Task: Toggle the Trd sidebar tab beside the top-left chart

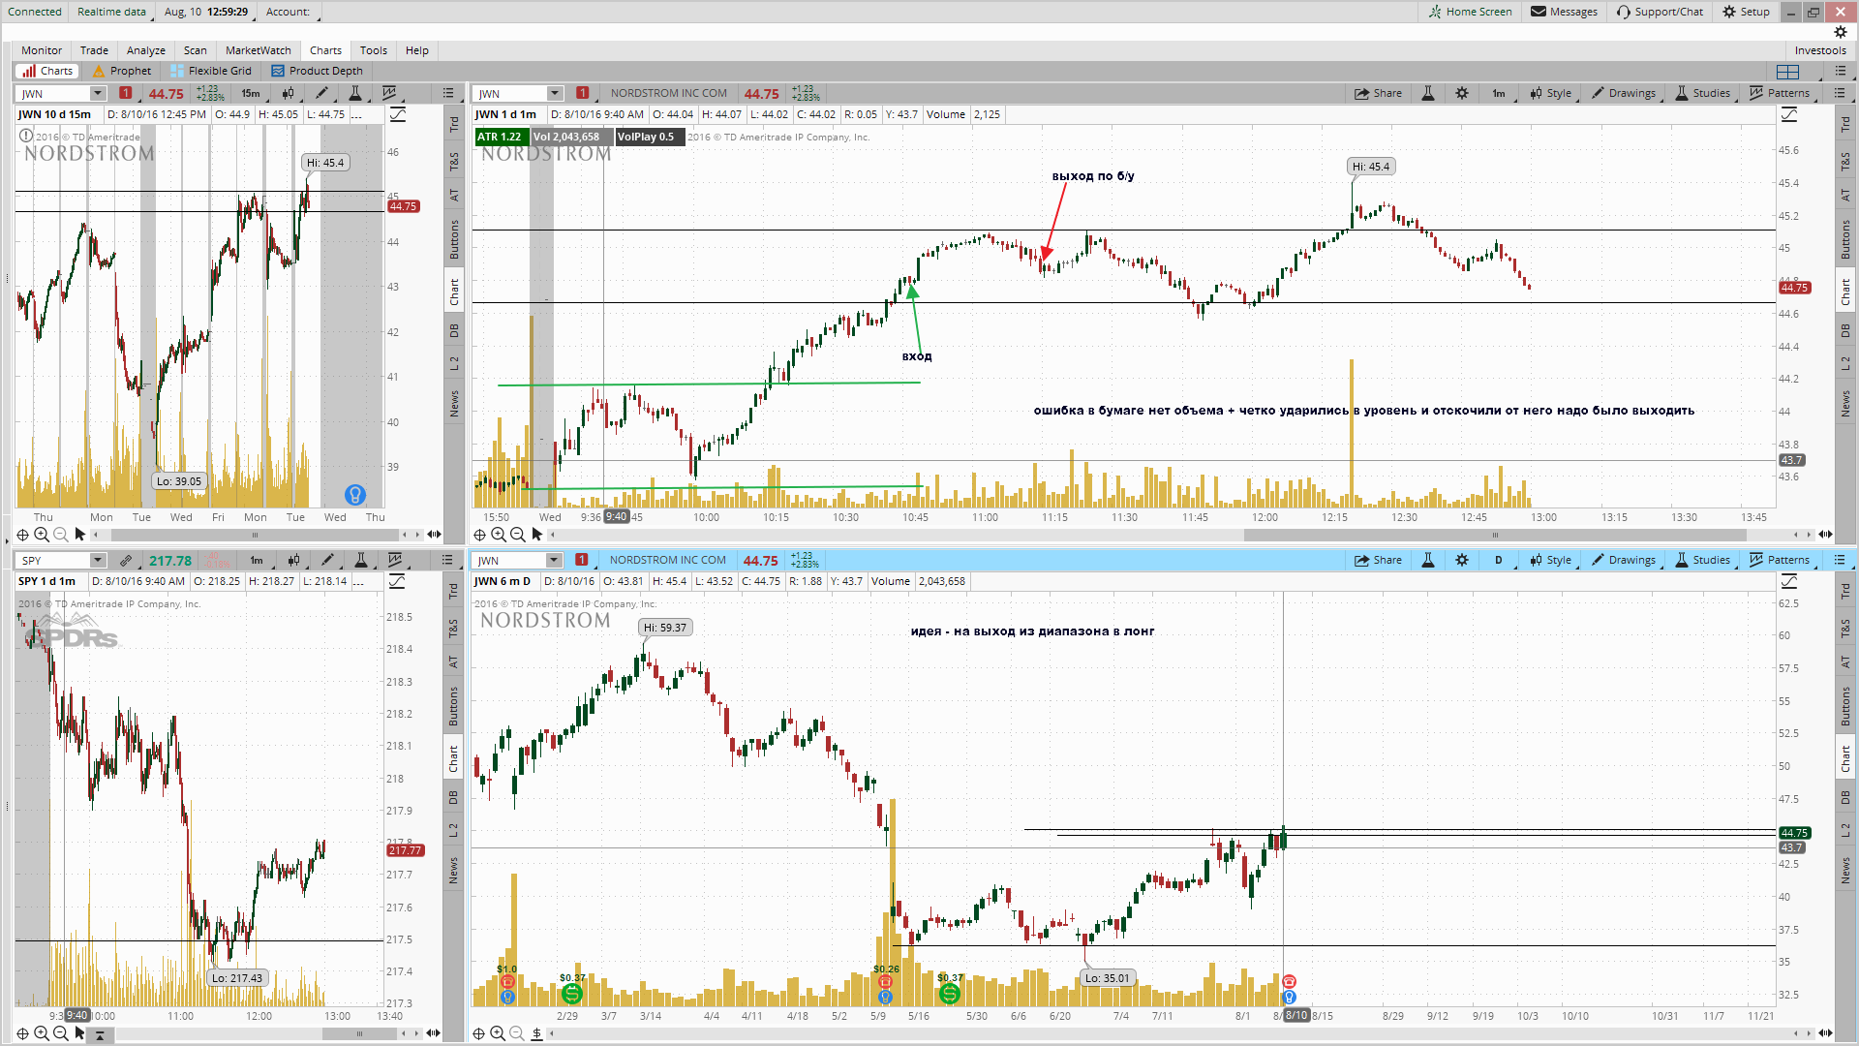Action: click(454, 124)
